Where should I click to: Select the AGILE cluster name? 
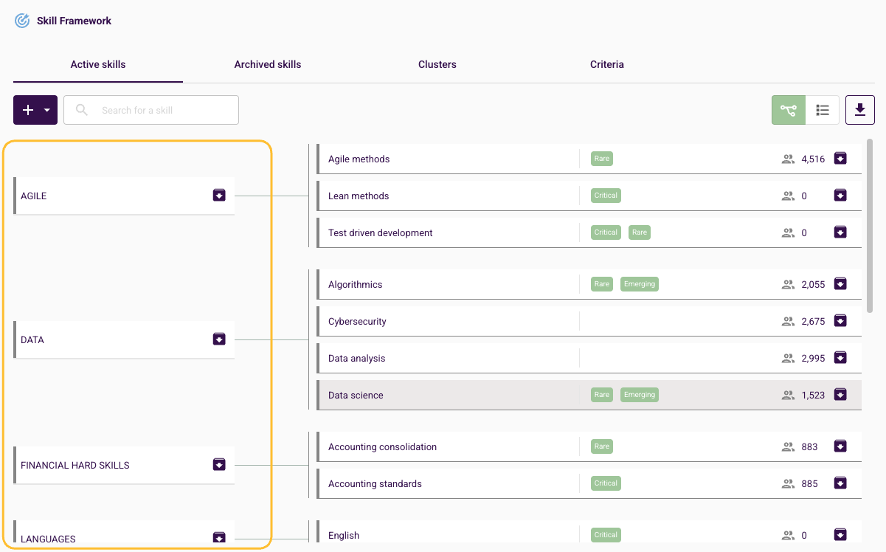34,196
